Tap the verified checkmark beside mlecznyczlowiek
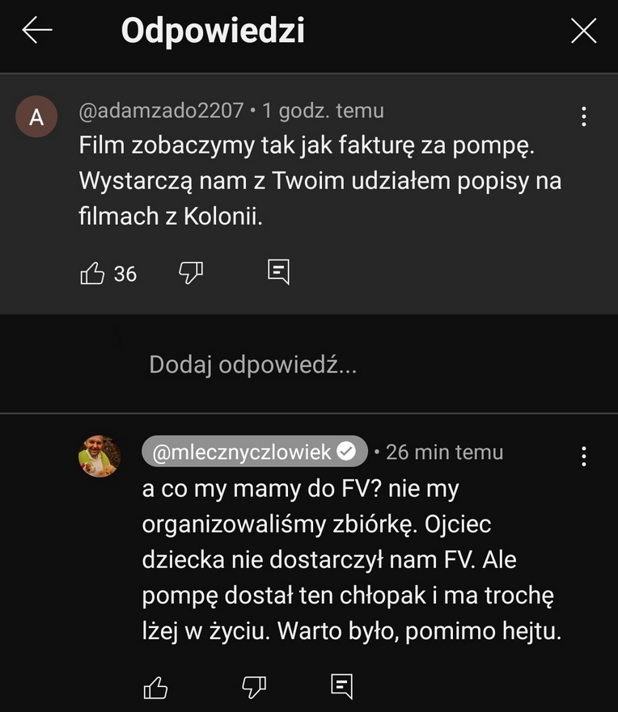 (346, 452)
